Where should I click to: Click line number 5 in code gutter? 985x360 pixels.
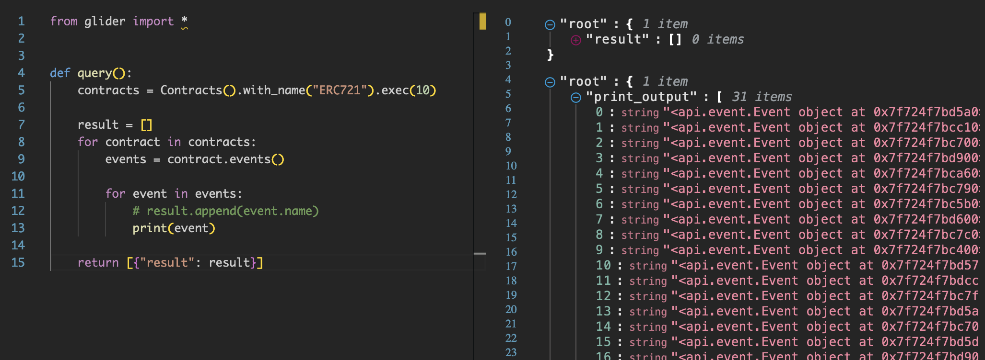coord(21,90)
